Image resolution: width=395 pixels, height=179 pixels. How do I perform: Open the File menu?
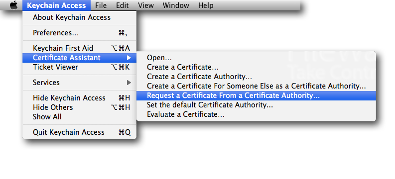tap(101, 5)
